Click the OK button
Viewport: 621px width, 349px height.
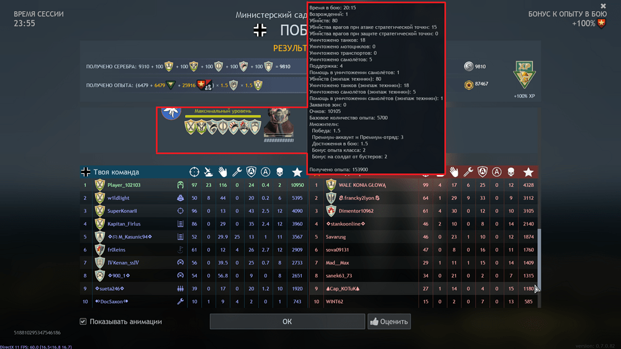click(x=287, y=321)
